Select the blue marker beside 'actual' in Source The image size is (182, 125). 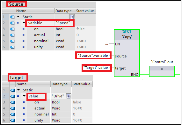(x=24, y=35)
